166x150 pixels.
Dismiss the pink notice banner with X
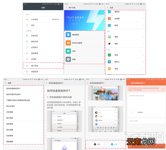pos(163,89)
